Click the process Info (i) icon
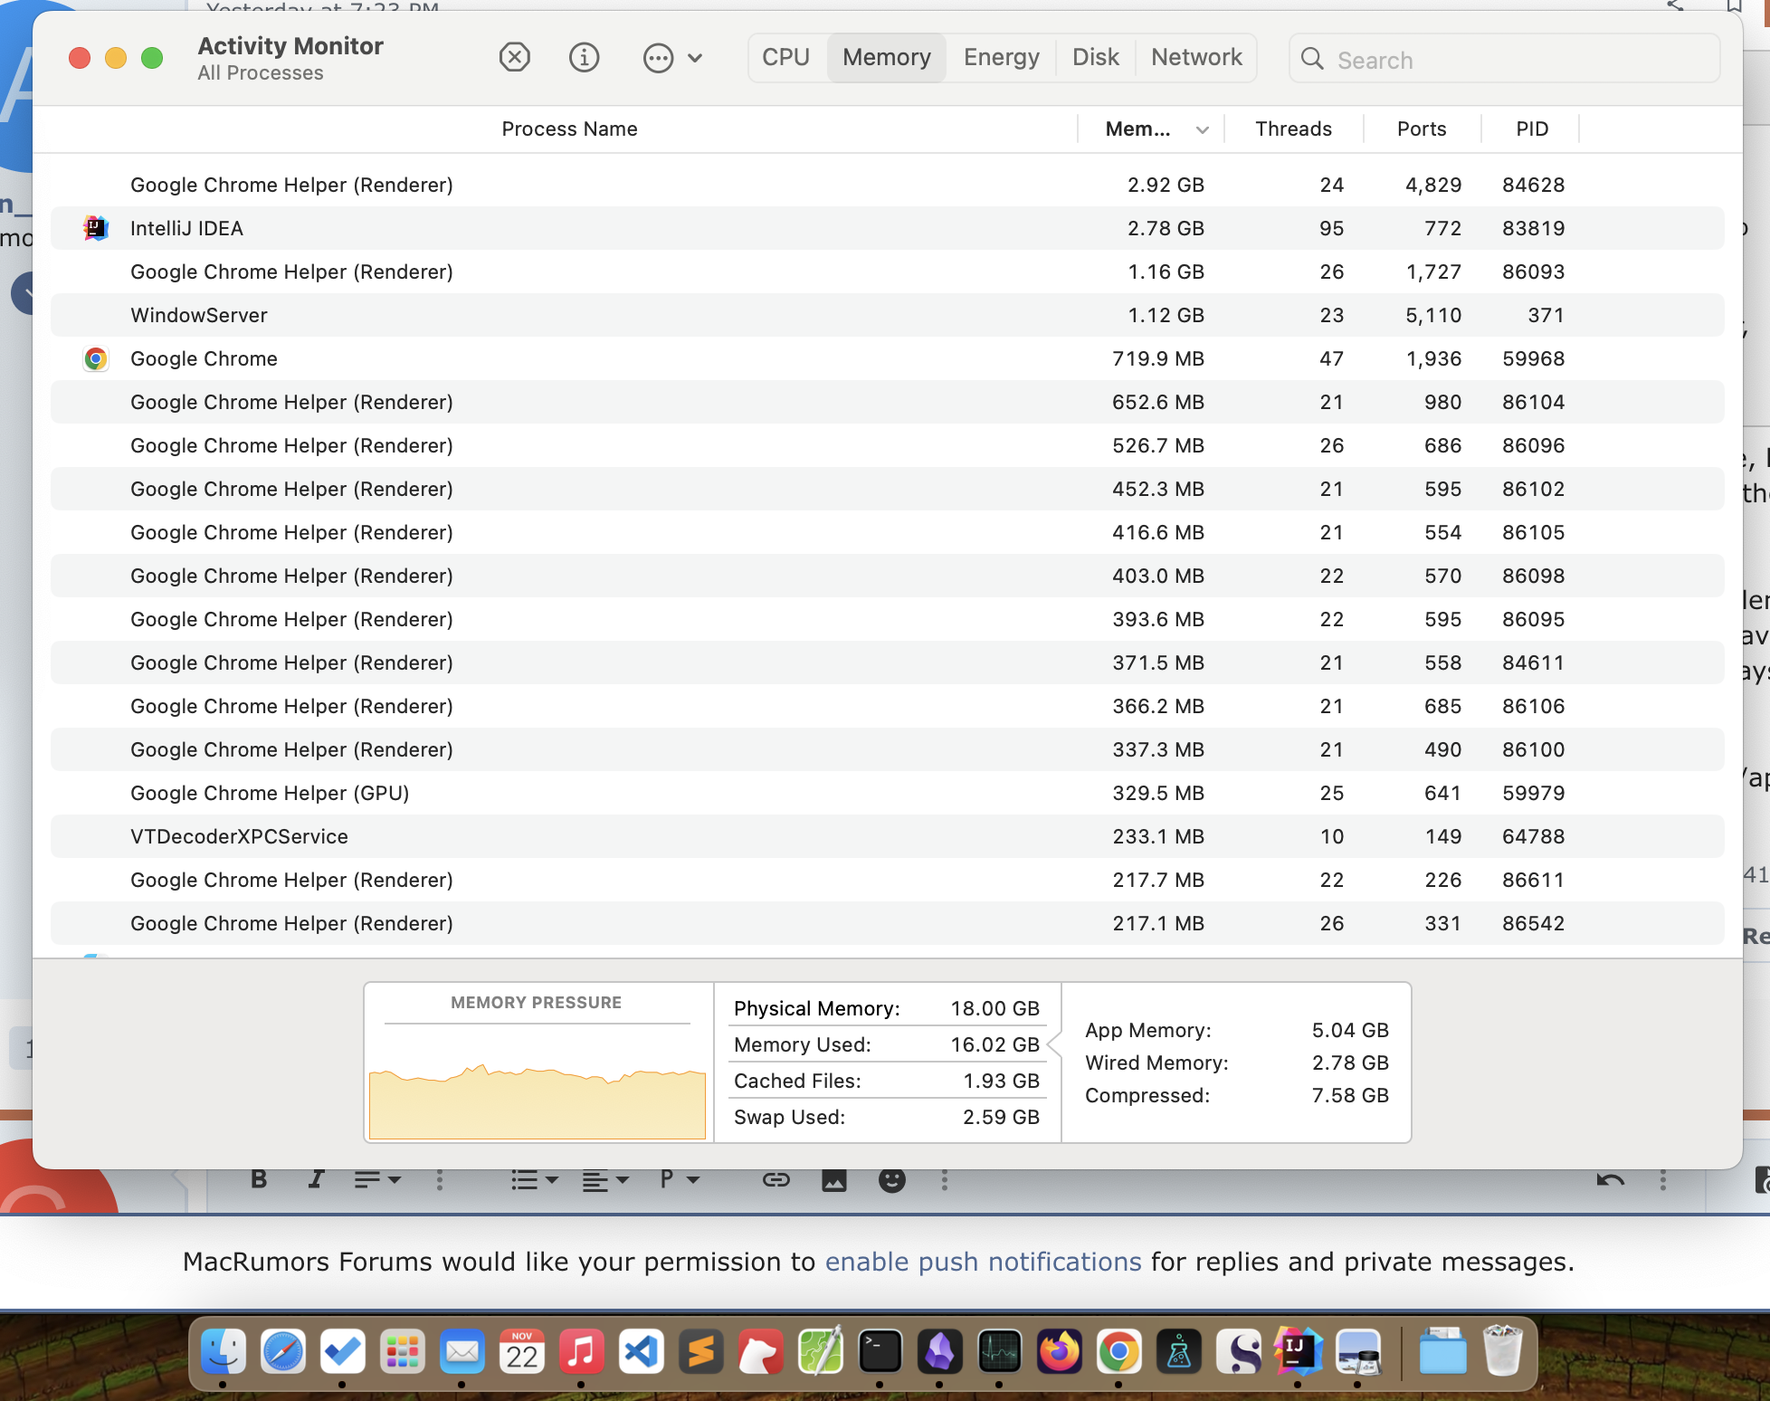This screenshot has height=1401, width=1770. tap(584, 58)
